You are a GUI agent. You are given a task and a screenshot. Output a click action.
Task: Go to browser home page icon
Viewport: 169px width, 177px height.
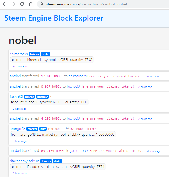click(31, 4)
